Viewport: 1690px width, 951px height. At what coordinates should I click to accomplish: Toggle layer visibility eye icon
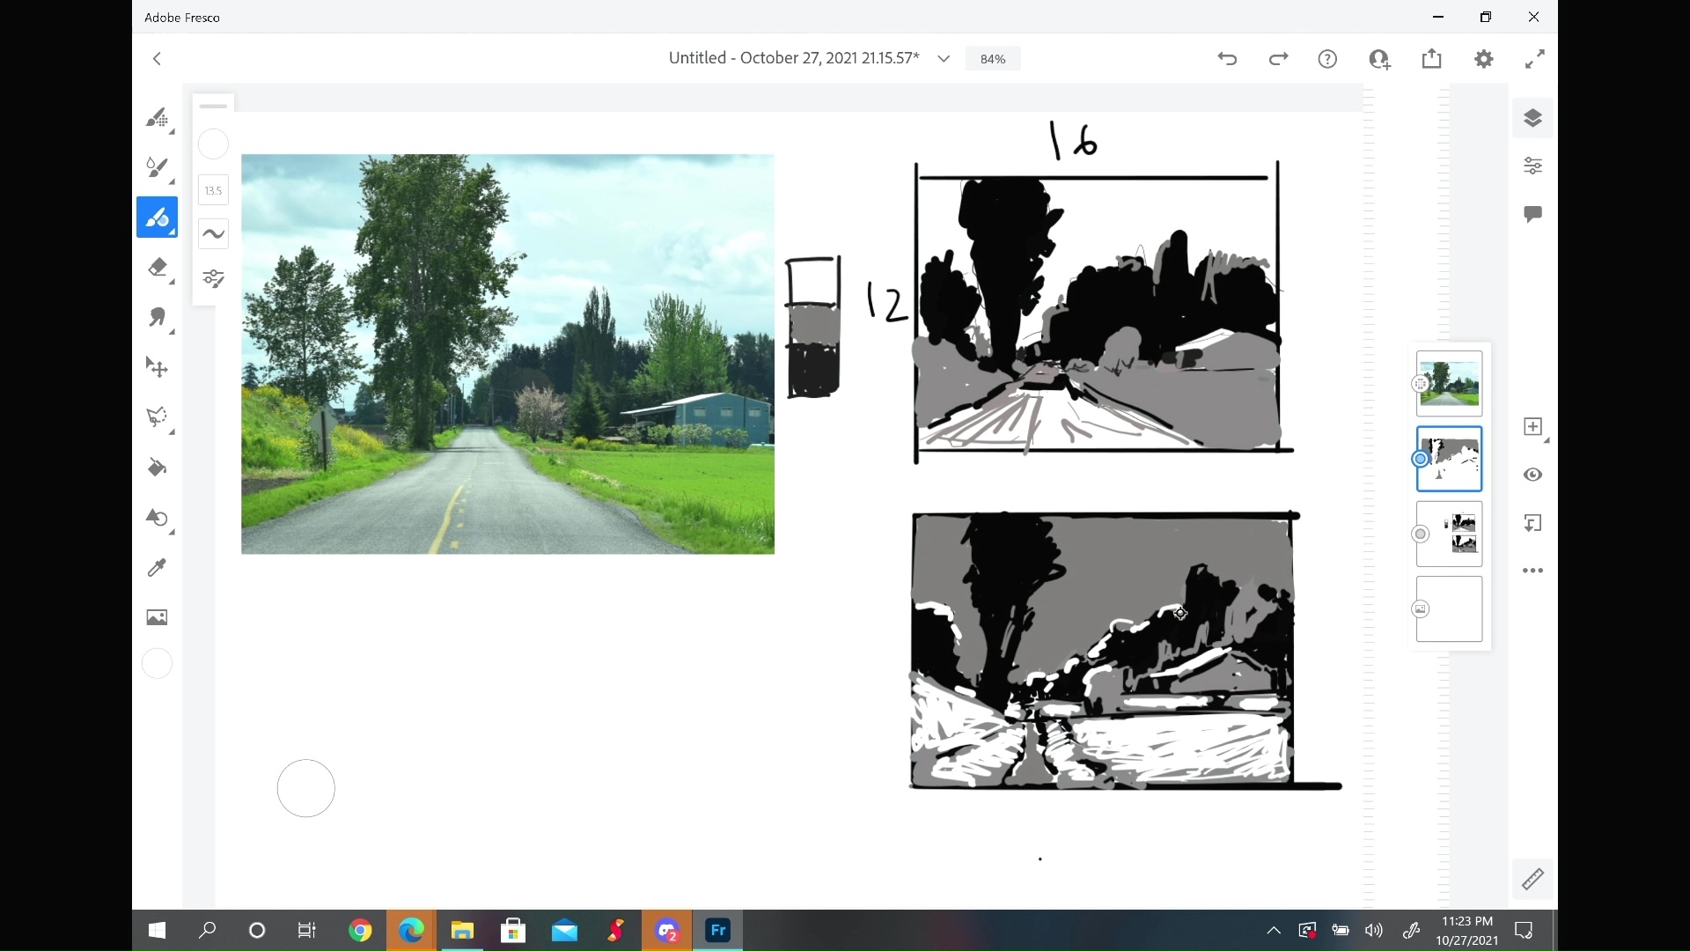pyautogui.click(x=1532, y=475)
